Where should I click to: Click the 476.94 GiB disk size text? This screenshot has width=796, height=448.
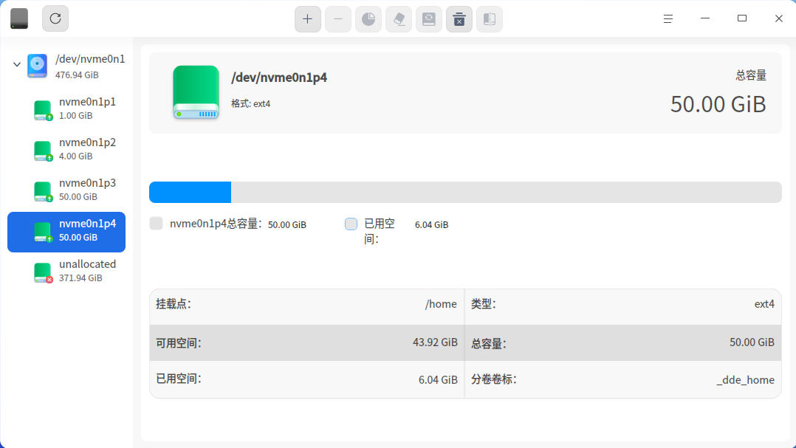click(77, 75)
